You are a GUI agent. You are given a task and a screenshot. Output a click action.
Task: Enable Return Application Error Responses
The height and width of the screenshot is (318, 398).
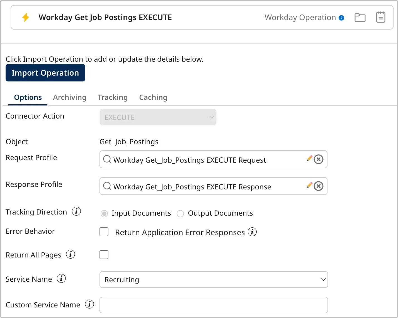click(x=104, y=232)
